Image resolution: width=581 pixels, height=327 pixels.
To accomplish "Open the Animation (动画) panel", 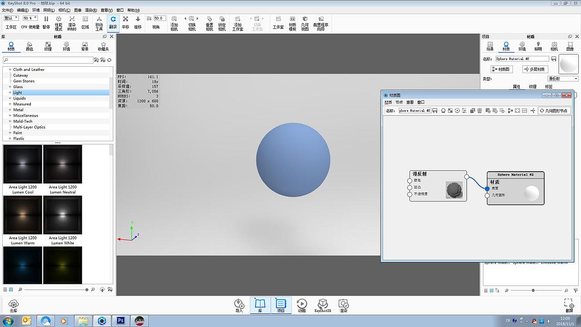I will [302, 306].
